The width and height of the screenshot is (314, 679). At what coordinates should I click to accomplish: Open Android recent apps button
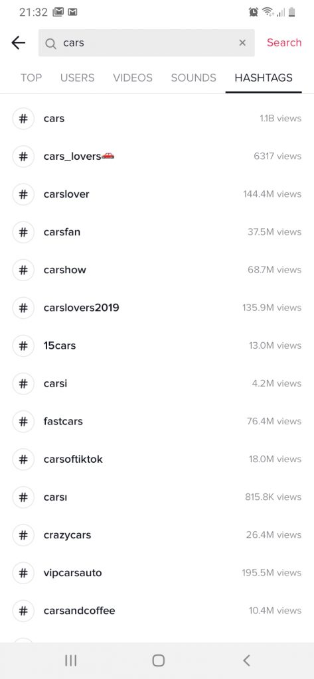pyautogui.click(x=70, y=660)
